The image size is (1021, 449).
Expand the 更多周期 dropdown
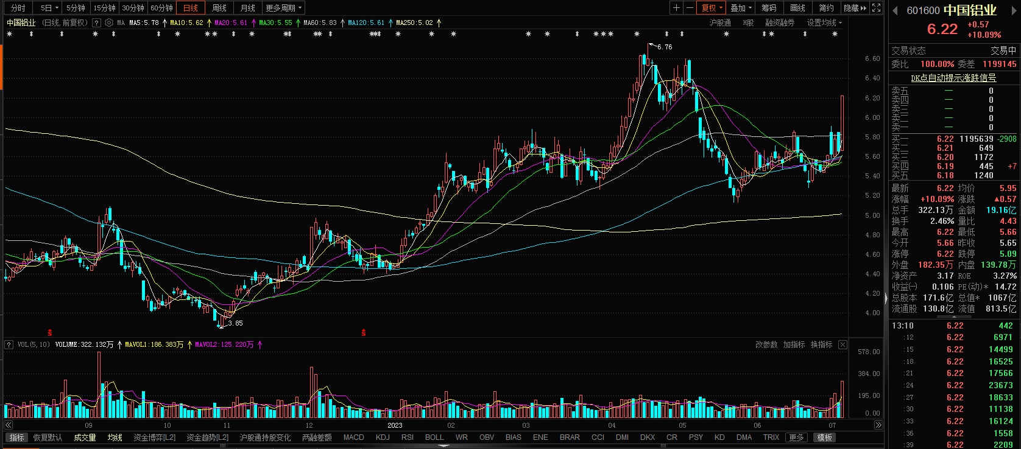point(283,8)
